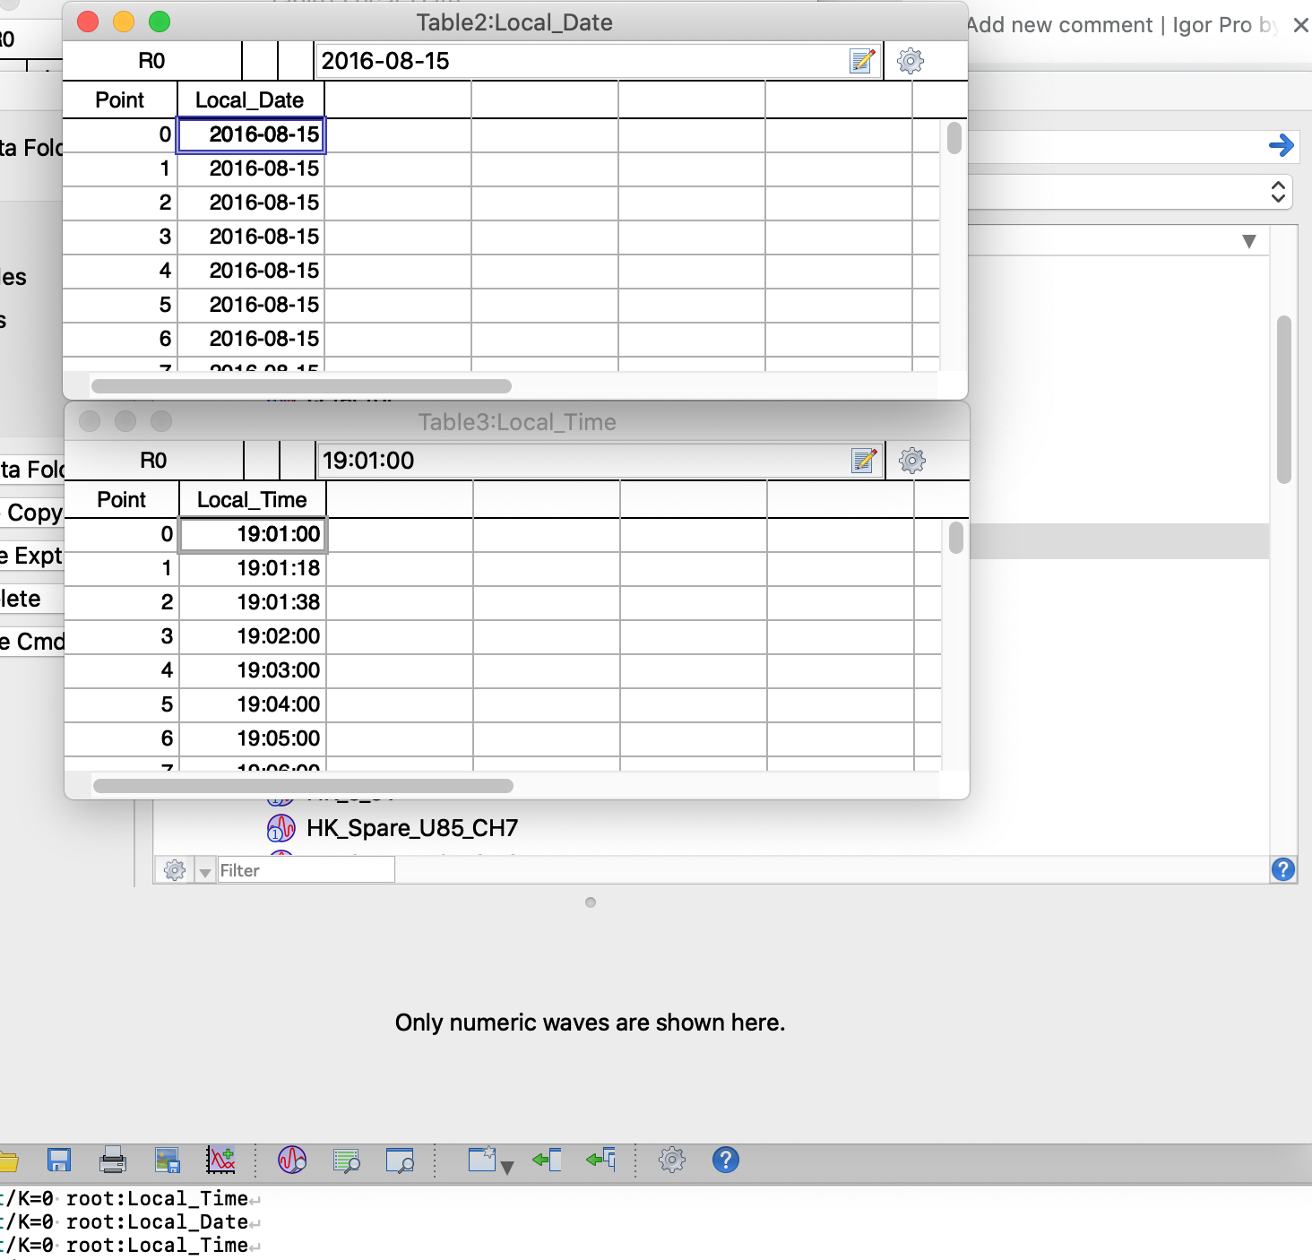
Task: Click the Add new comment link
Action: pos(1057,24)
